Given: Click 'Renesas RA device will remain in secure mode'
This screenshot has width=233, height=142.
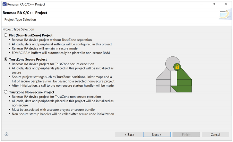Looking at the screenshot, I should (x=45, y=48).
